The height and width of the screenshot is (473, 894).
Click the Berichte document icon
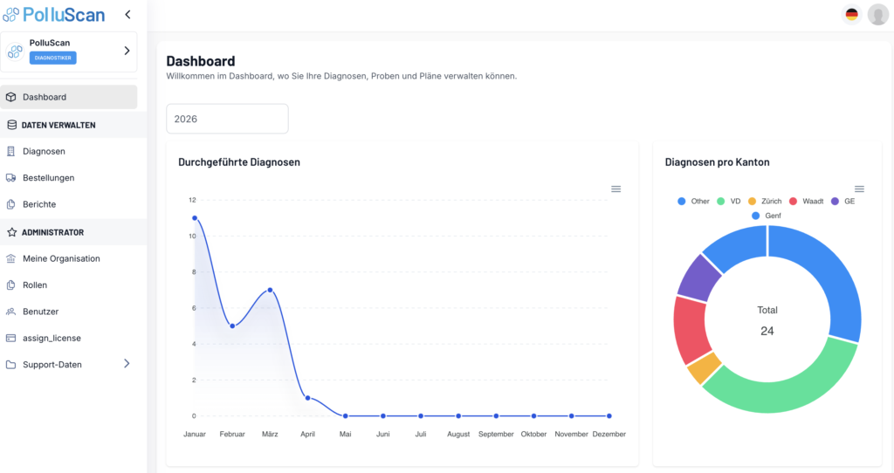point(11,204)
